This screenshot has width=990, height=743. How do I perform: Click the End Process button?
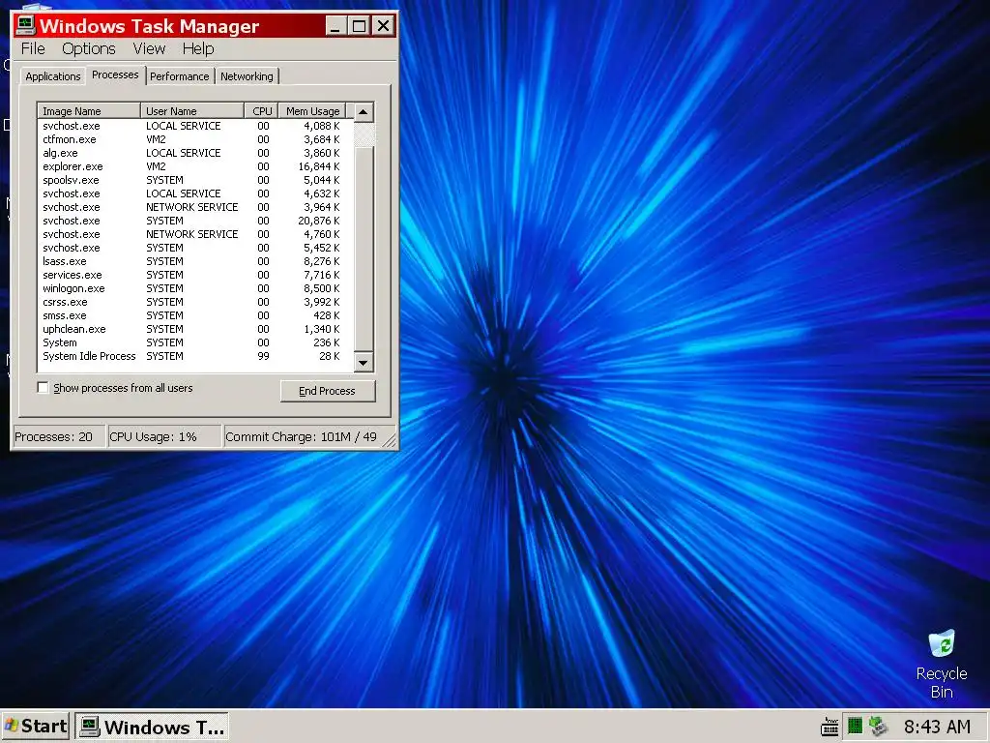(327, 391)
